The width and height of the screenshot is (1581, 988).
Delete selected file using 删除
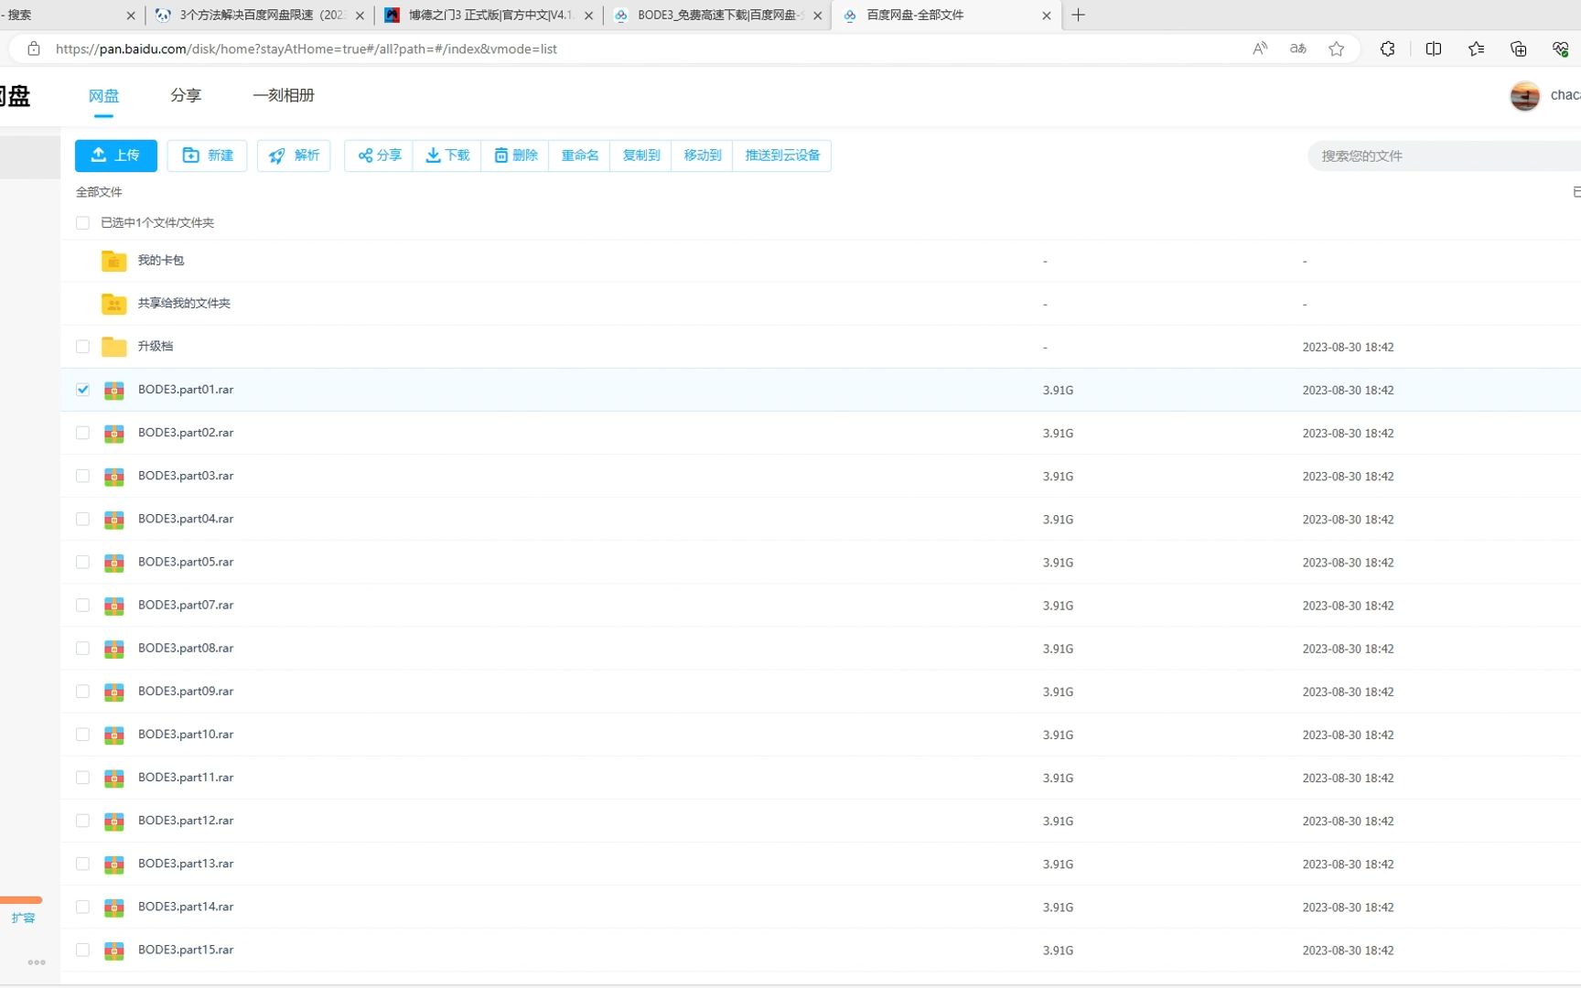pyautogui.click(x=515, y=156)
